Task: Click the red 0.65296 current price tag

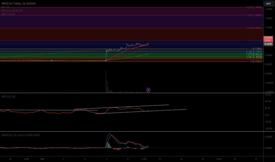Action: [x=268, y=39]
